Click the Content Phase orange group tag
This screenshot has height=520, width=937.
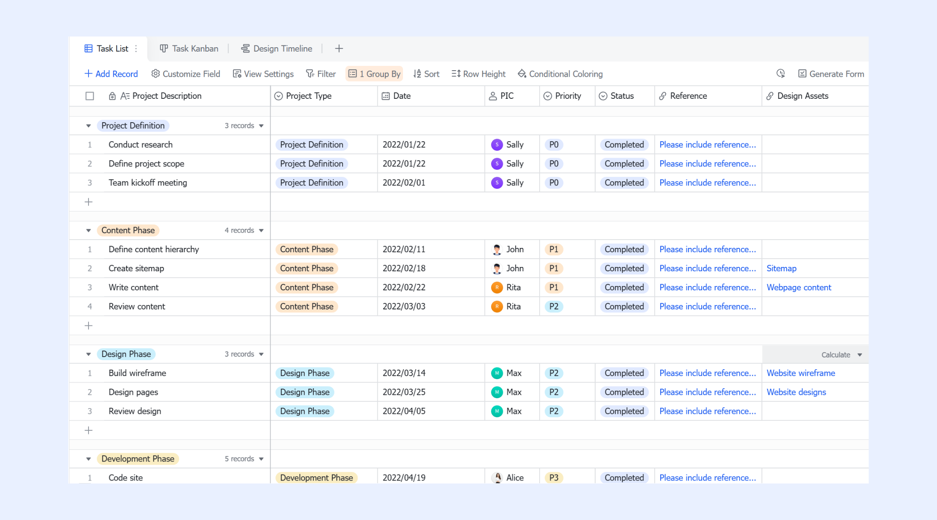(x=128, y=231)
